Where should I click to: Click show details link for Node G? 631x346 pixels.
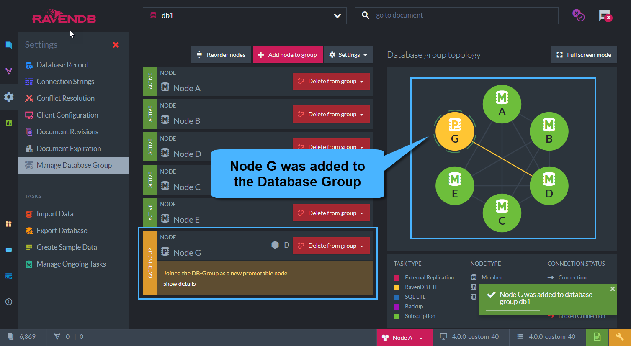point(180,284)
